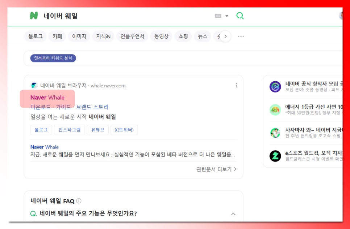The width and height of the screenshot is (350, 229).
Task: Click the green search magnifier icon
Action: click(240, 16)
